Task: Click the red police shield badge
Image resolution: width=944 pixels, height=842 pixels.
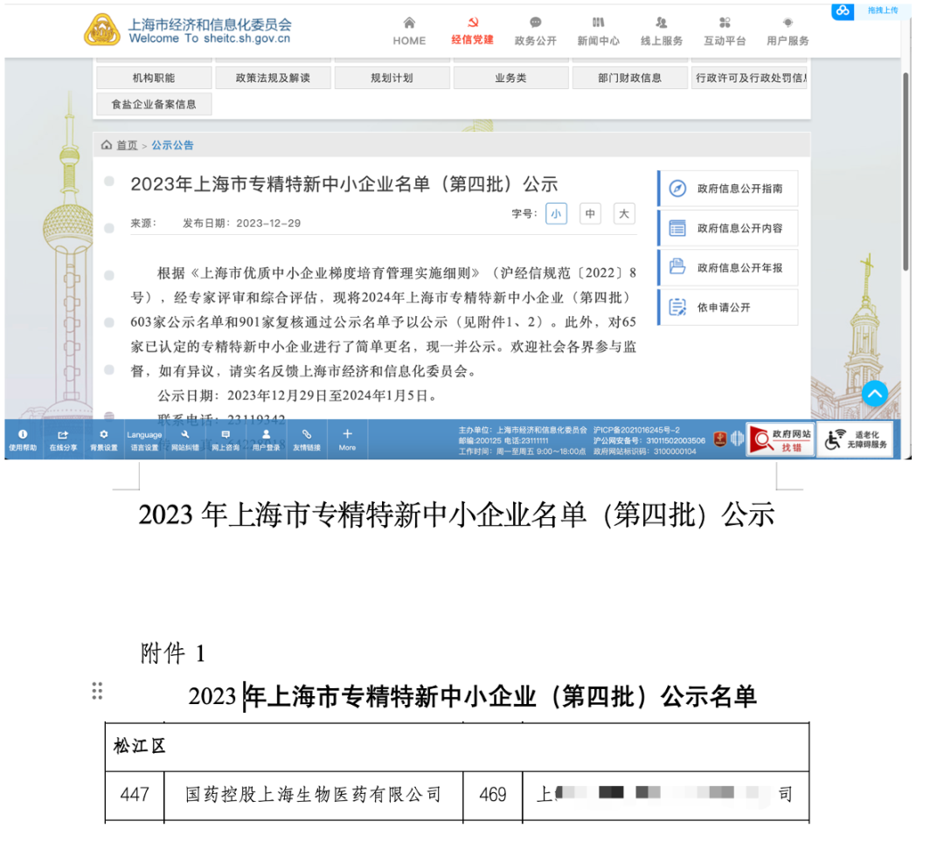Action: [719, 439]
